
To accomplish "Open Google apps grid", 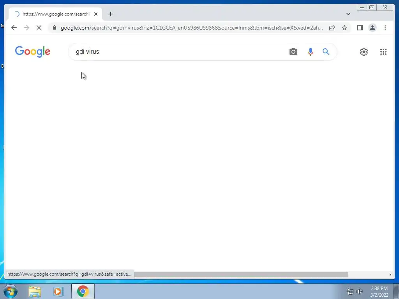I will pos(383,52).
